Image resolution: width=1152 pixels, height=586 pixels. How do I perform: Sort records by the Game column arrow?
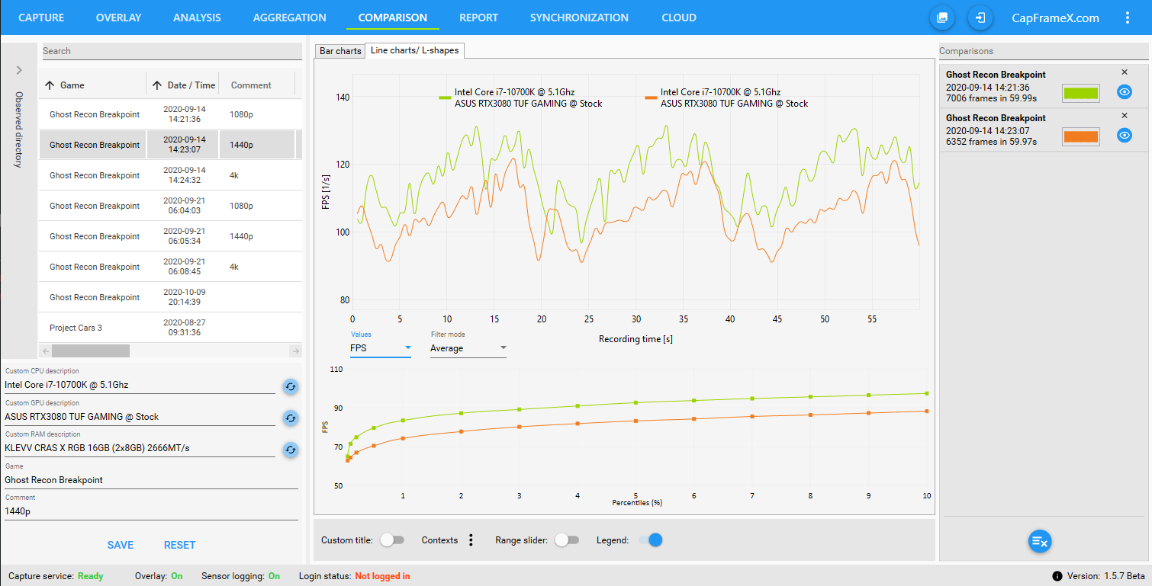(x=50, y=85)
